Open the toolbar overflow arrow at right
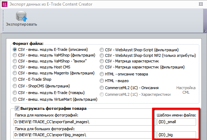Screen dimensions: 207x140 [205, 31]
